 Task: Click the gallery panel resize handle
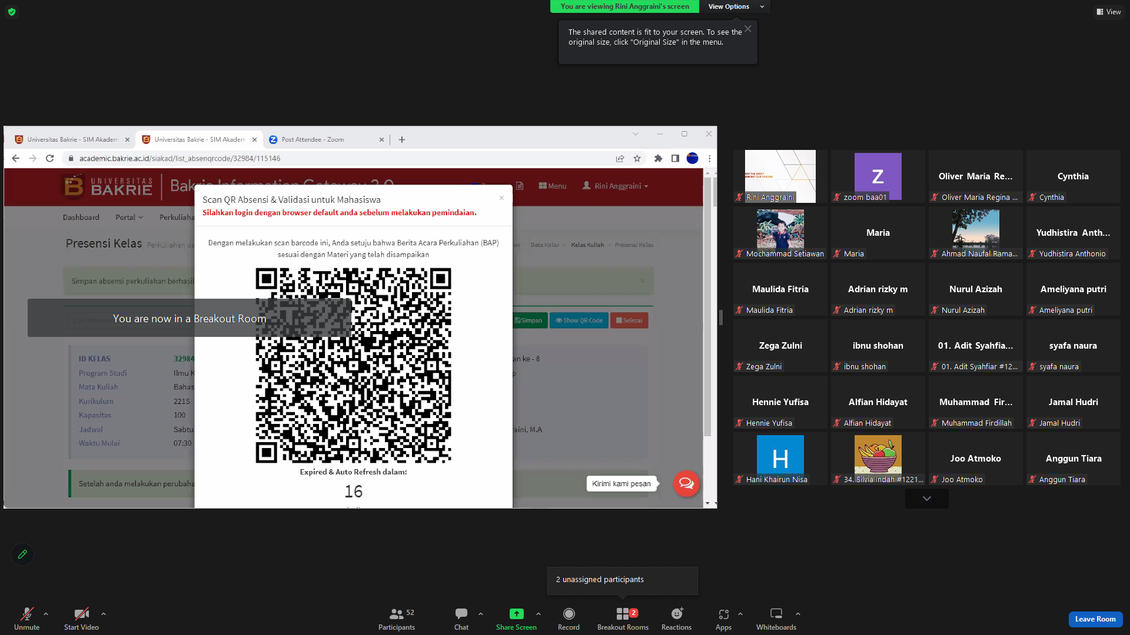pos(721,317)
